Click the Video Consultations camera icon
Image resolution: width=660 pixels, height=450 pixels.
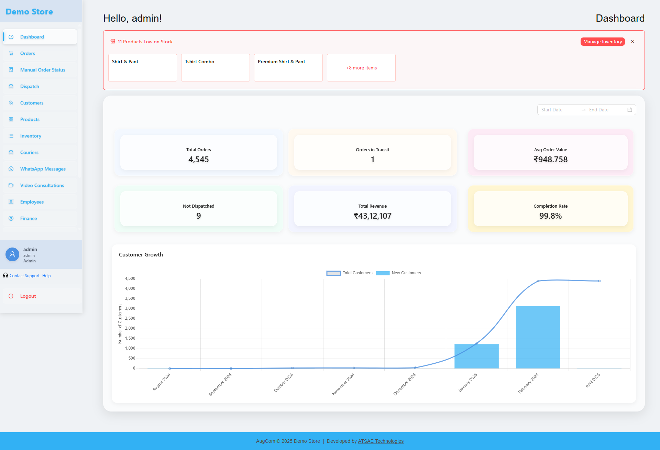pyautogui.click(x=11, y=185)
